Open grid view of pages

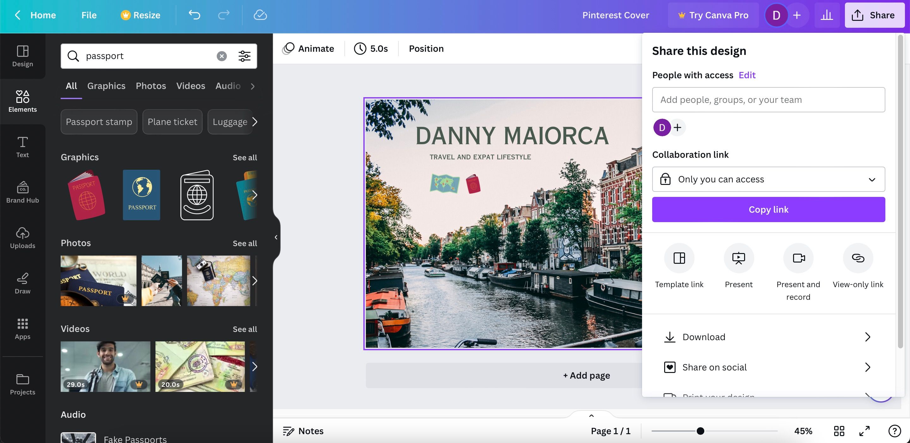pos(839,431)
